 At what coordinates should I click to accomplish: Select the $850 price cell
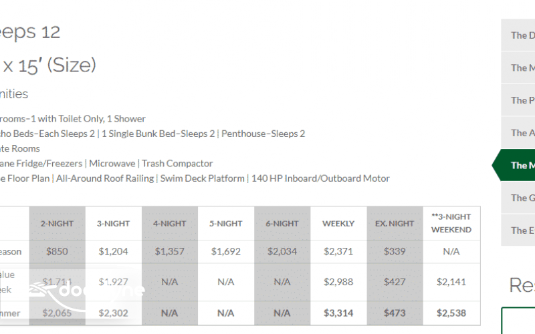58,252
